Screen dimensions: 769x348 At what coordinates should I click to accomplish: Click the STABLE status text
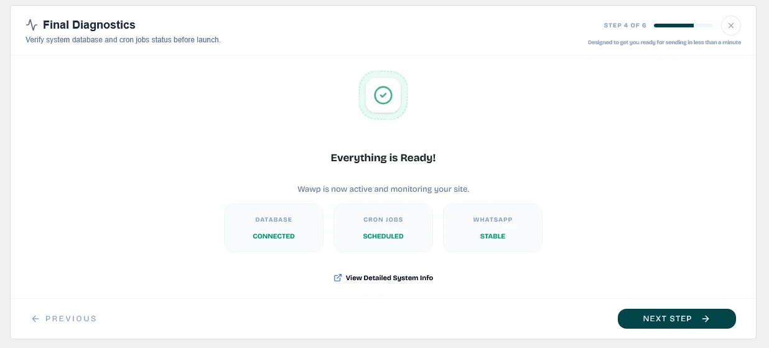coord(493,236)
